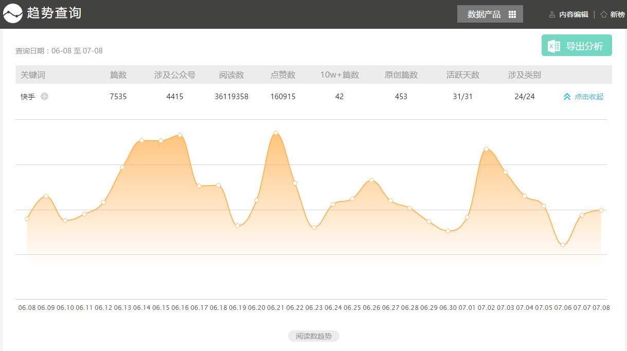Viewport: 627px width, 351px height.
Task: Click the user icon beside 内容编辑
Action: 552,14
